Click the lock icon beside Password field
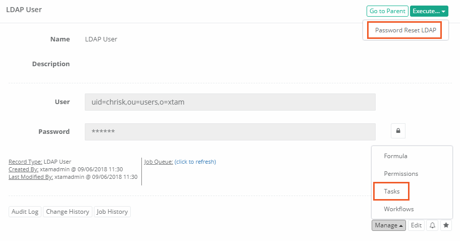 point(398,131)
